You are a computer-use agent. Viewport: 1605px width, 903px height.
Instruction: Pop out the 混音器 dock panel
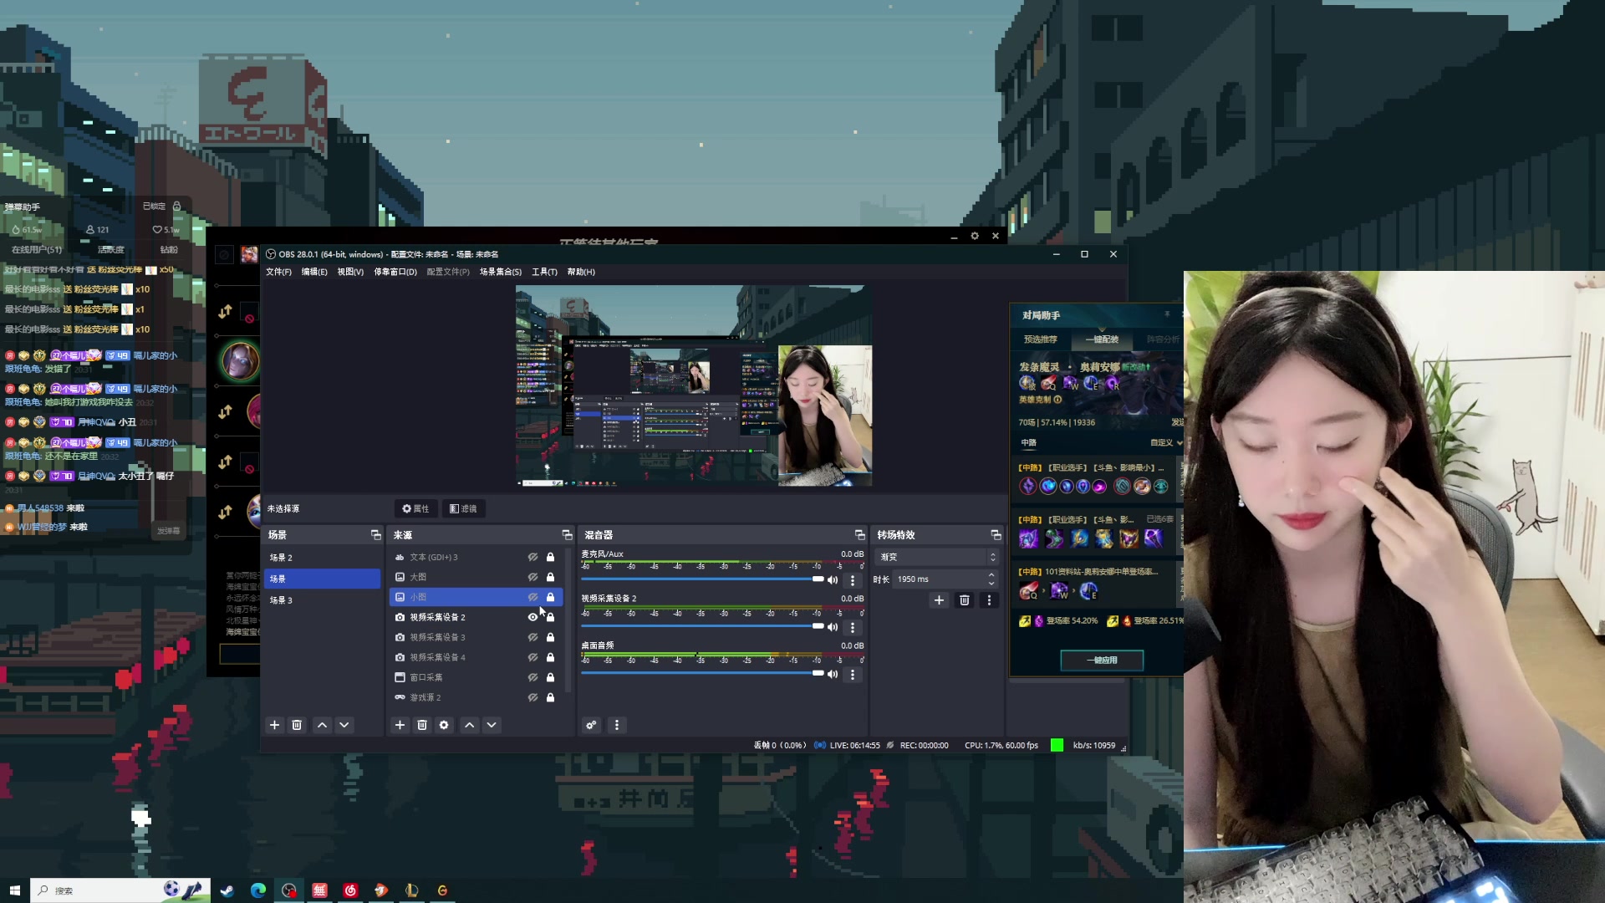coord(859,535)
